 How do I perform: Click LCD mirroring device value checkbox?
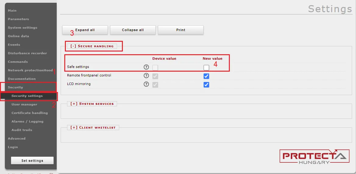(155, 85)
